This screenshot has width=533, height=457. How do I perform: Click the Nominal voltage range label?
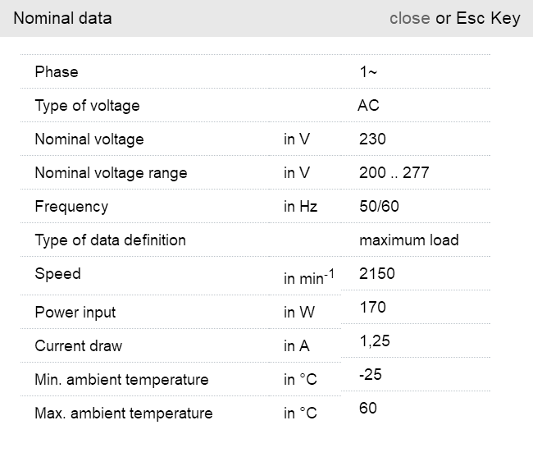click(111, 173)
